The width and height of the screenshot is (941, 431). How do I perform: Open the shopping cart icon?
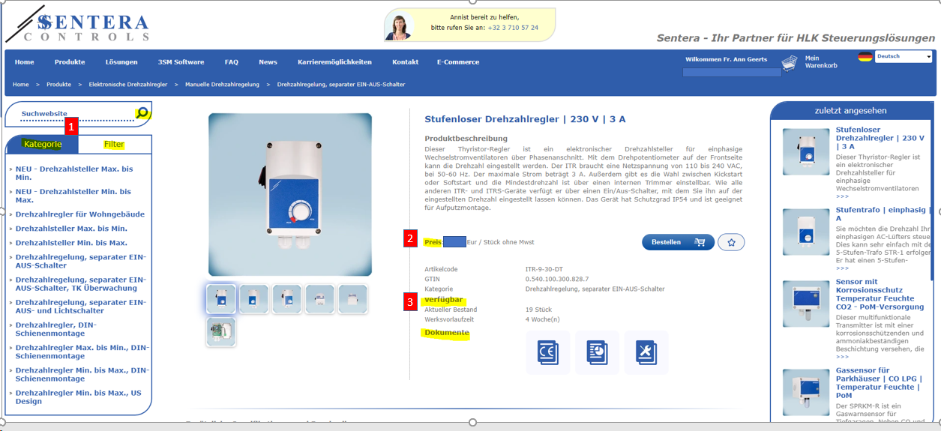(789, 63)
